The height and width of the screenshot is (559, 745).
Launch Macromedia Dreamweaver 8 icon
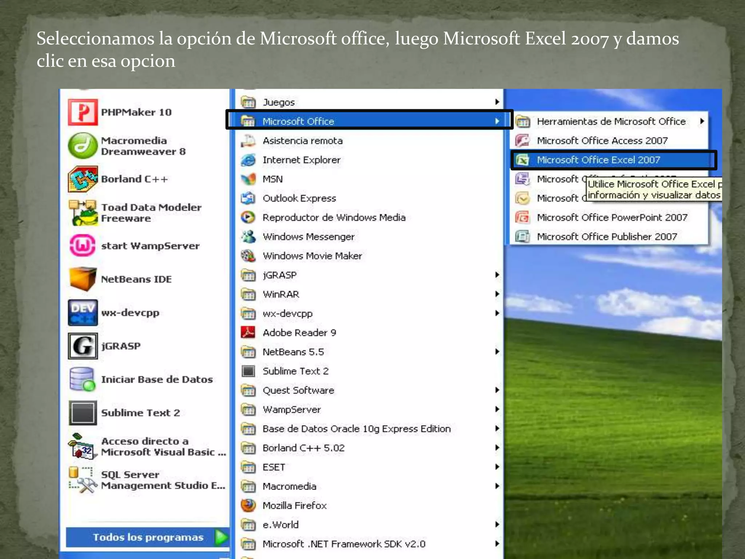[x=83, y=146]
